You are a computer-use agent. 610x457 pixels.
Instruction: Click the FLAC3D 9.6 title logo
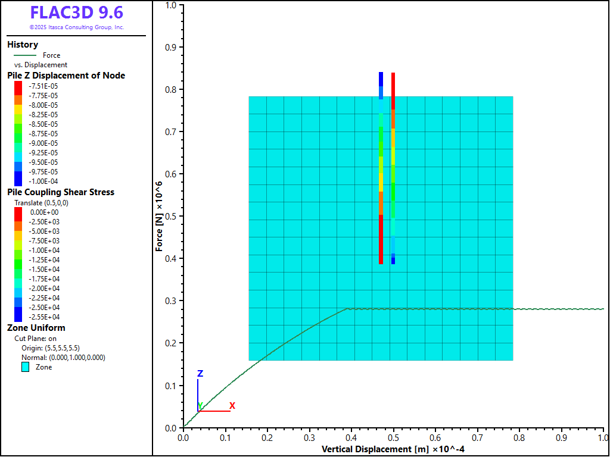point(77,13)
